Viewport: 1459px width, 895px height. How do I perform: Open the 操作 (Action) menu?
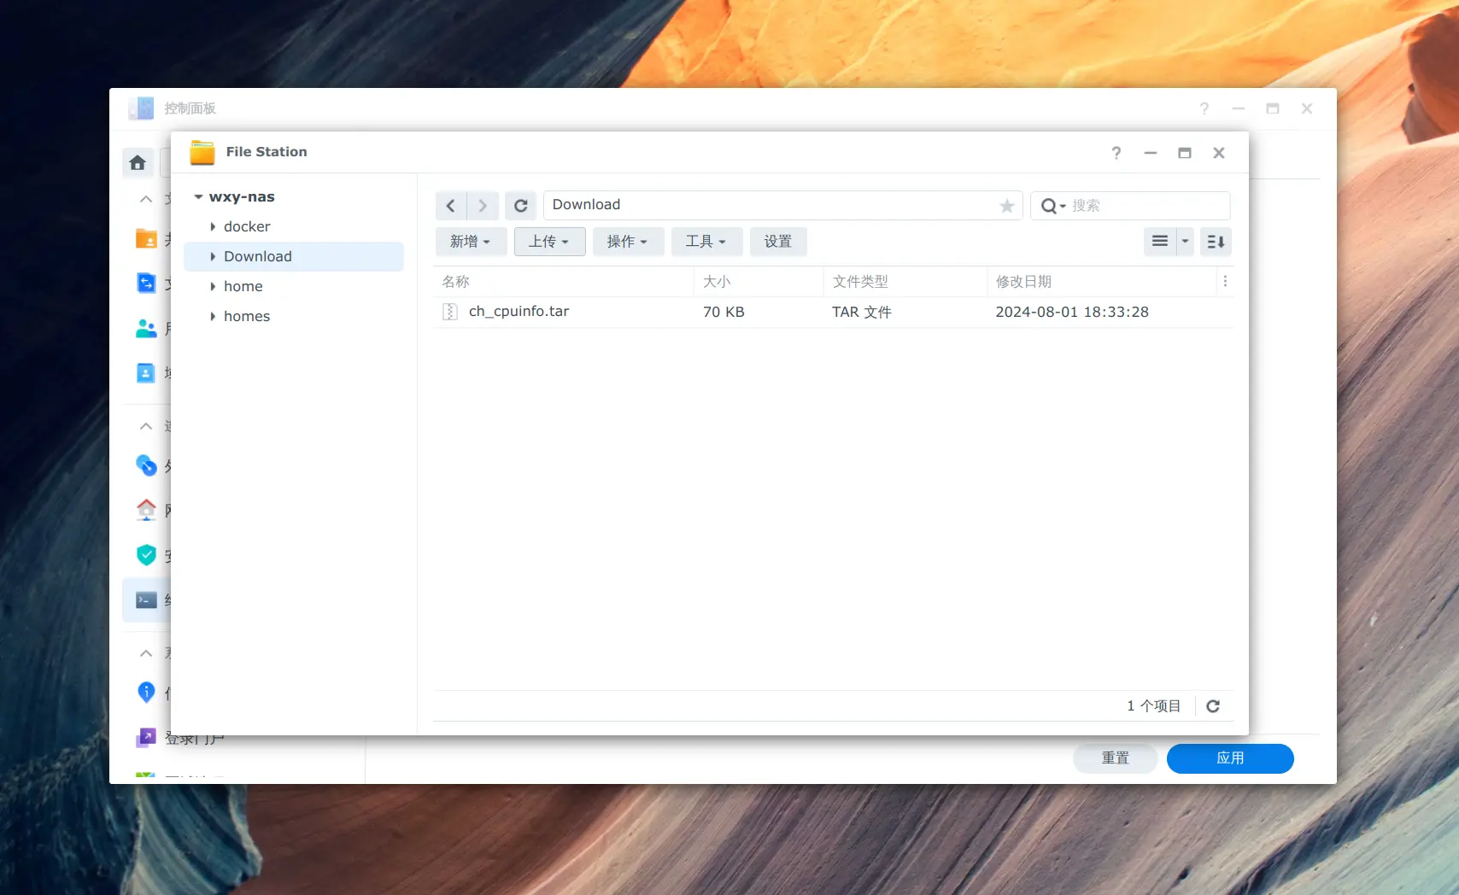point(627,242)
